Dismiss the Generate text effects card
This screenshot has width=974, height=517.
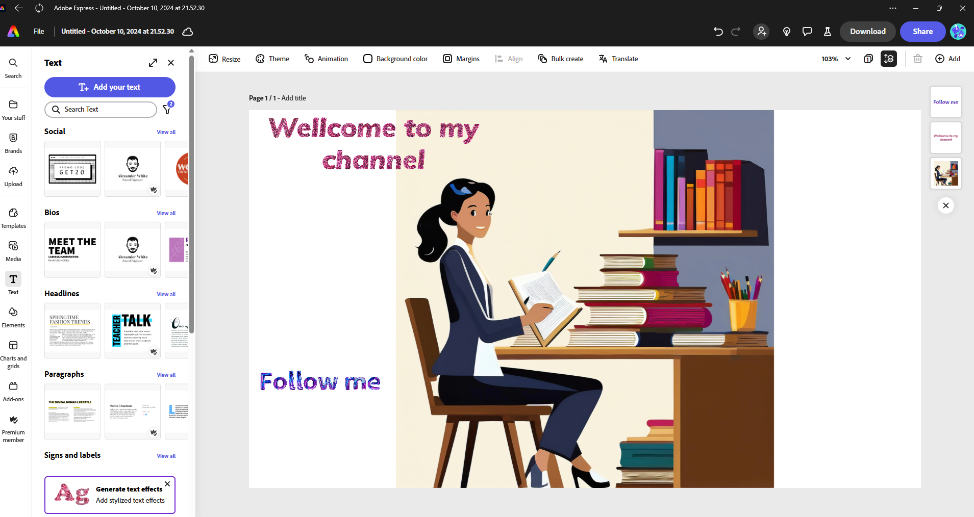click(x=167, y=484)
